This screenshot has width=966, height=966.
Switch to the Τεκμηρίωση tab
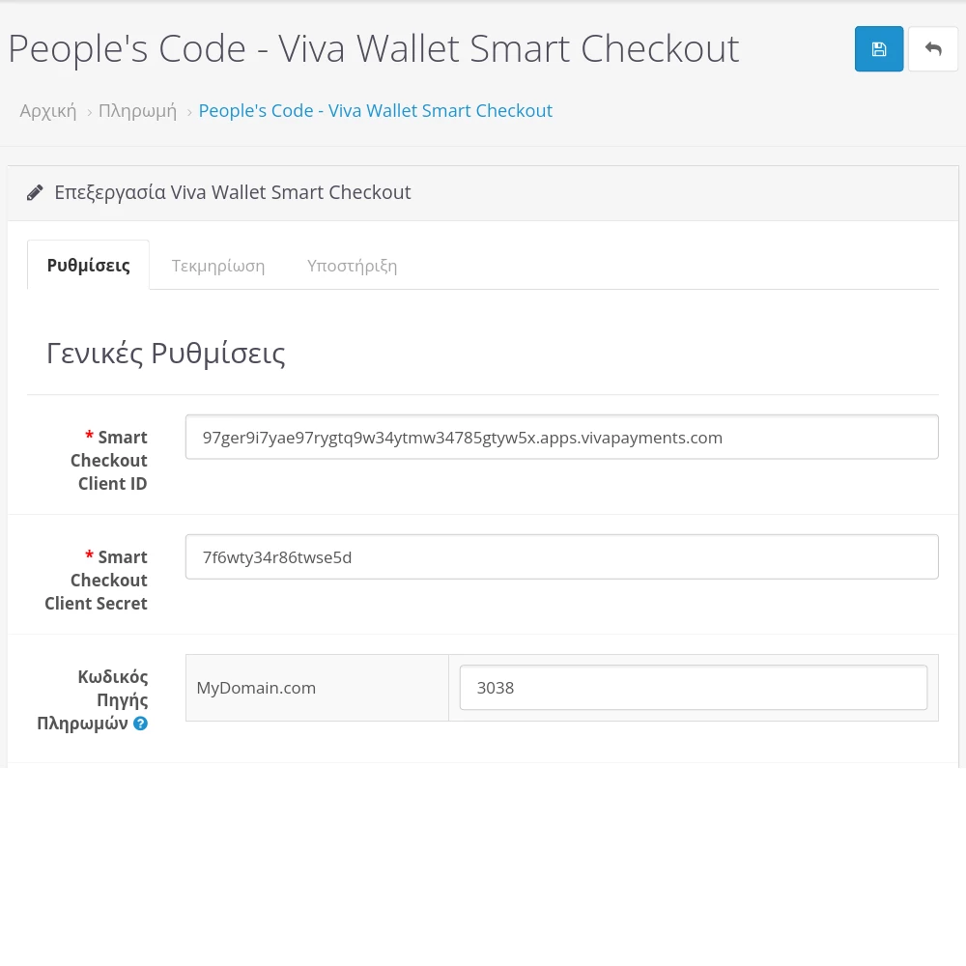tap(218, 266)
